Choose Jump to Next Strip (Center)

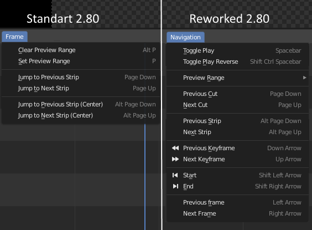click(81, 115)
